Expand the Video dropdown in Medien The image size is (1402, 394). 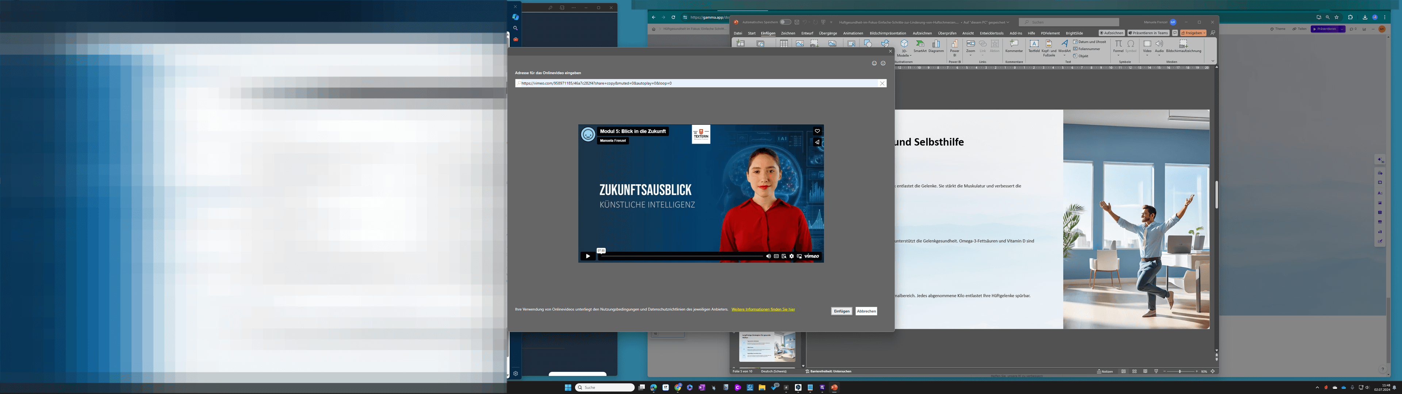tap(1147, 54)
